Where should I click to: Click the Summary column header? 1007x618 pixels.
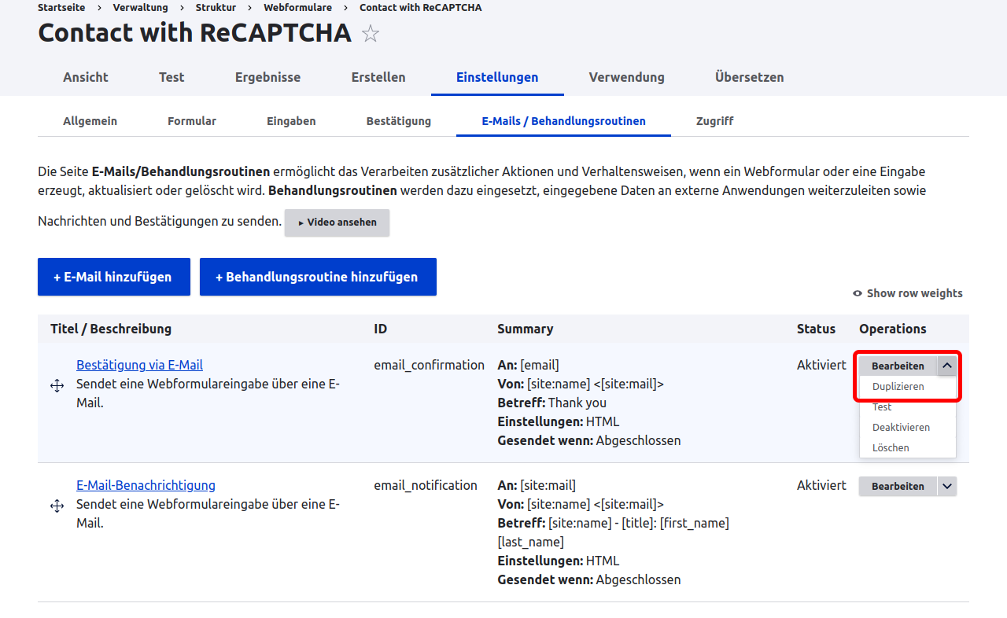click(x=525, y=329)
